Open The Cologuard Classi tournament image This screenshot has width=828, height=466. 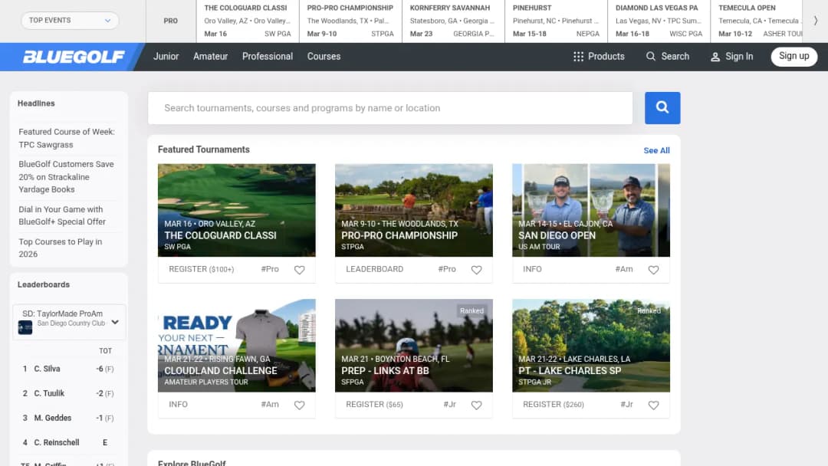coord(237,210)
